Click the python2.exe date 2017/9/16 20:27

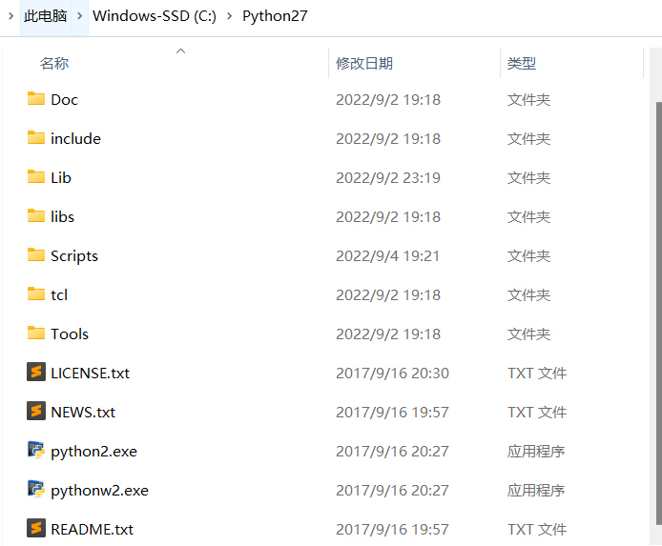[392, 451]
